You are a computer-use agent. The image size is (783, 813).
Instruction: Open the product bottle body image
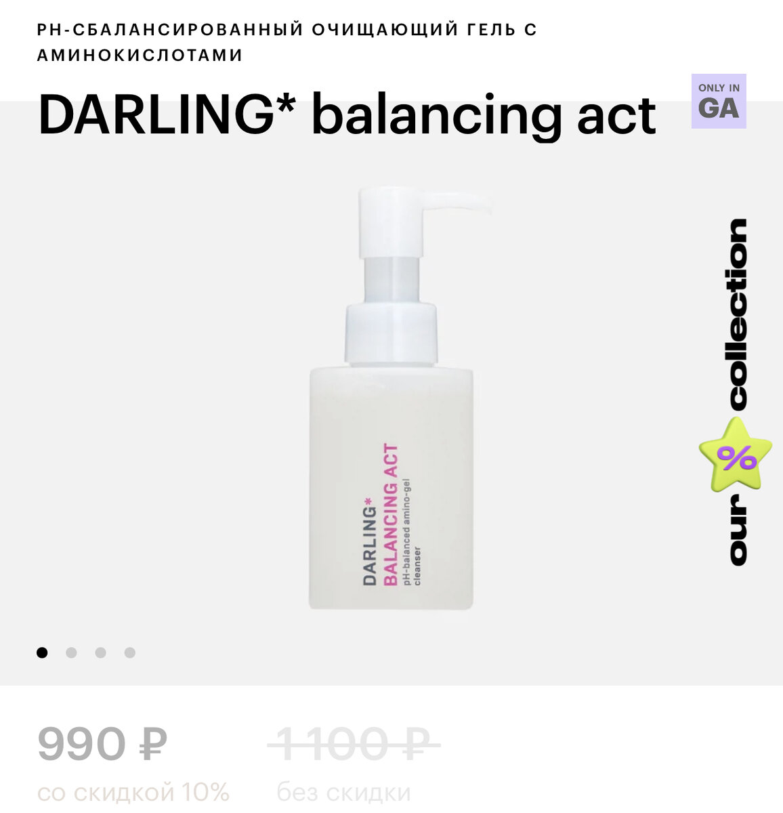tap(391, 488)
